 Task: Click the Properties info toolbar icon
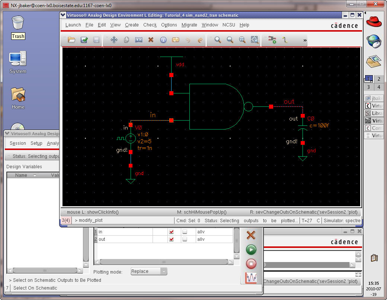pos(163,40)
